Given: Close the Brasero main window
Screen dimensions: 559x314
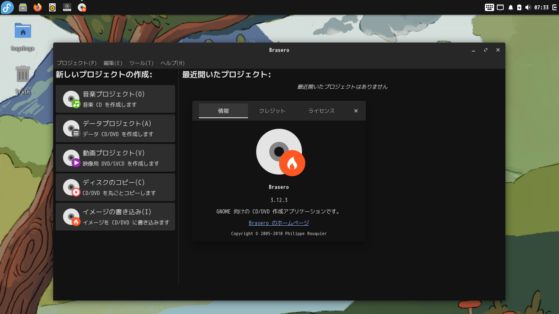Looking at the screenshot, I should click(x=498, y=50).
